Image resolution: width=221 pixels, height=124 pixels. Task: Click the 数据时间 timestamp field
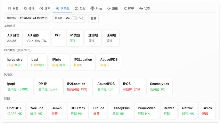(x=27, y=18)
